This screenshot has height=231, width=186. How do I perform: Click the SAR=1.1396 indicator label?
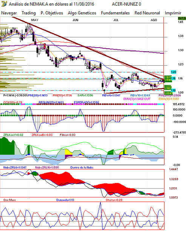(85, 95)
